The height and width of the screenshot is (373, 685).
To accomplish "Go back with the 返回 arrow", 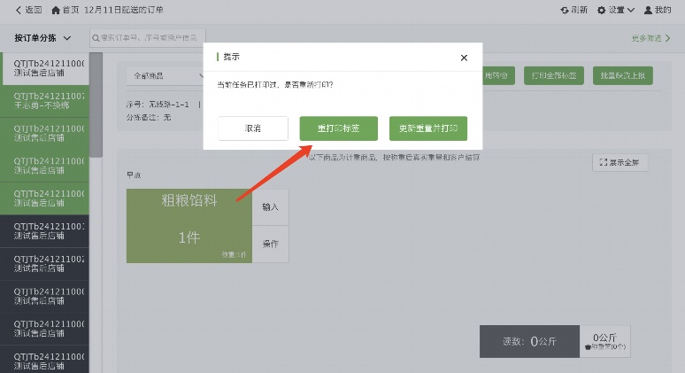I will click(28, 10).
